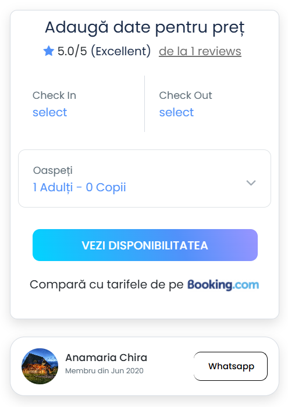The height and width of the screenshot is (407, 288).
Task: Select the Check In date value
Action: [x=49, y=112]
